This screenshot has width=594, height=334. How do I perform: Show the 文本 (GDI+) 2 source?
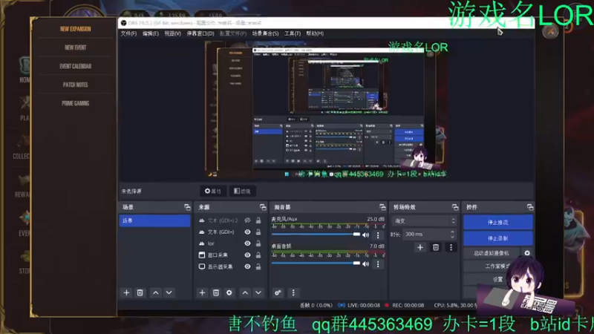(247, 220)
